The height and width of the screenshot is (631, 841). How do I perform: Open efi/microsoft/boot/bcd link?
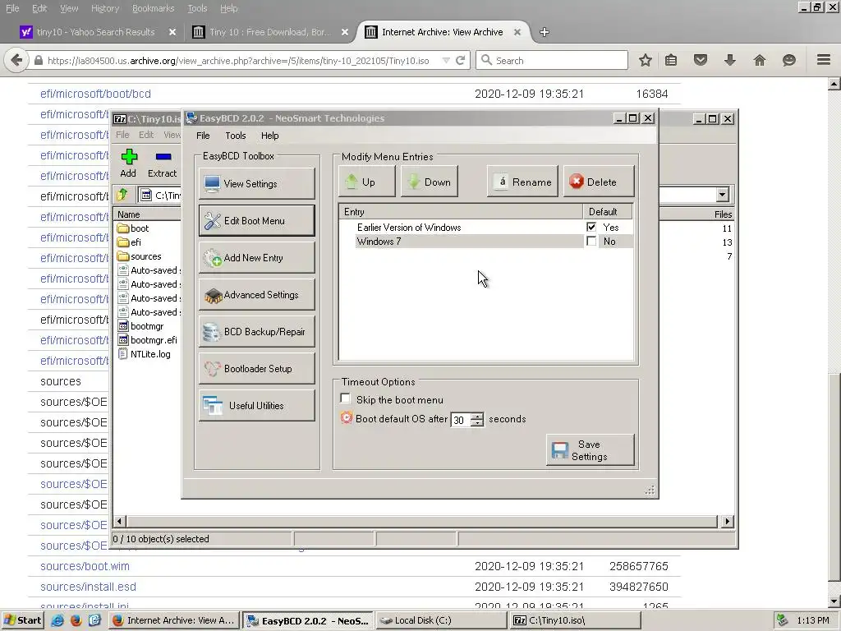(x=95, y=94)
